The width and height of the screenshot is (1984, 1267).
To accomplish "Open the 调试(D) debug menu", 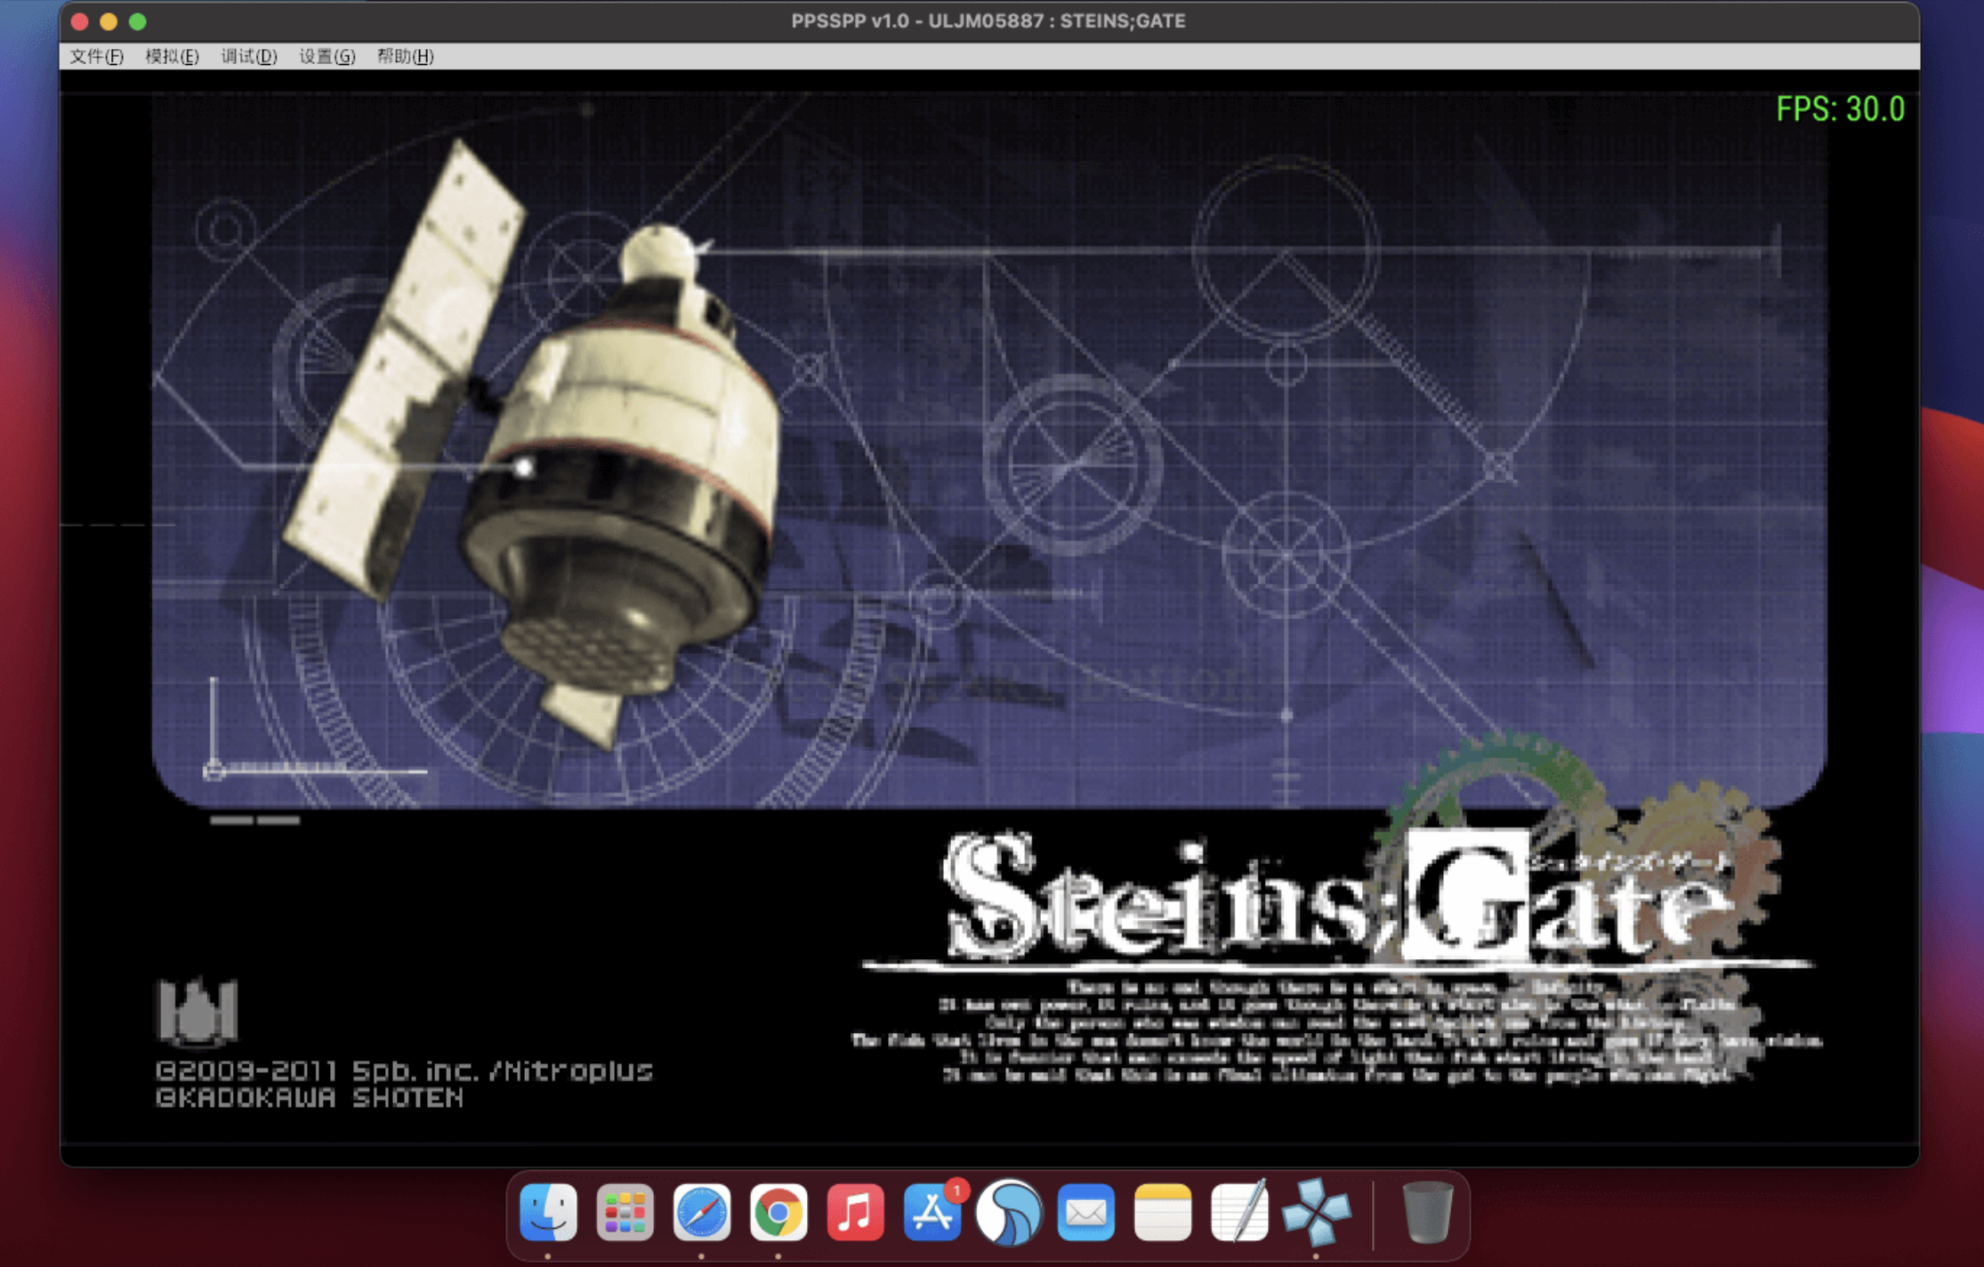I will [x=249, y=56].
